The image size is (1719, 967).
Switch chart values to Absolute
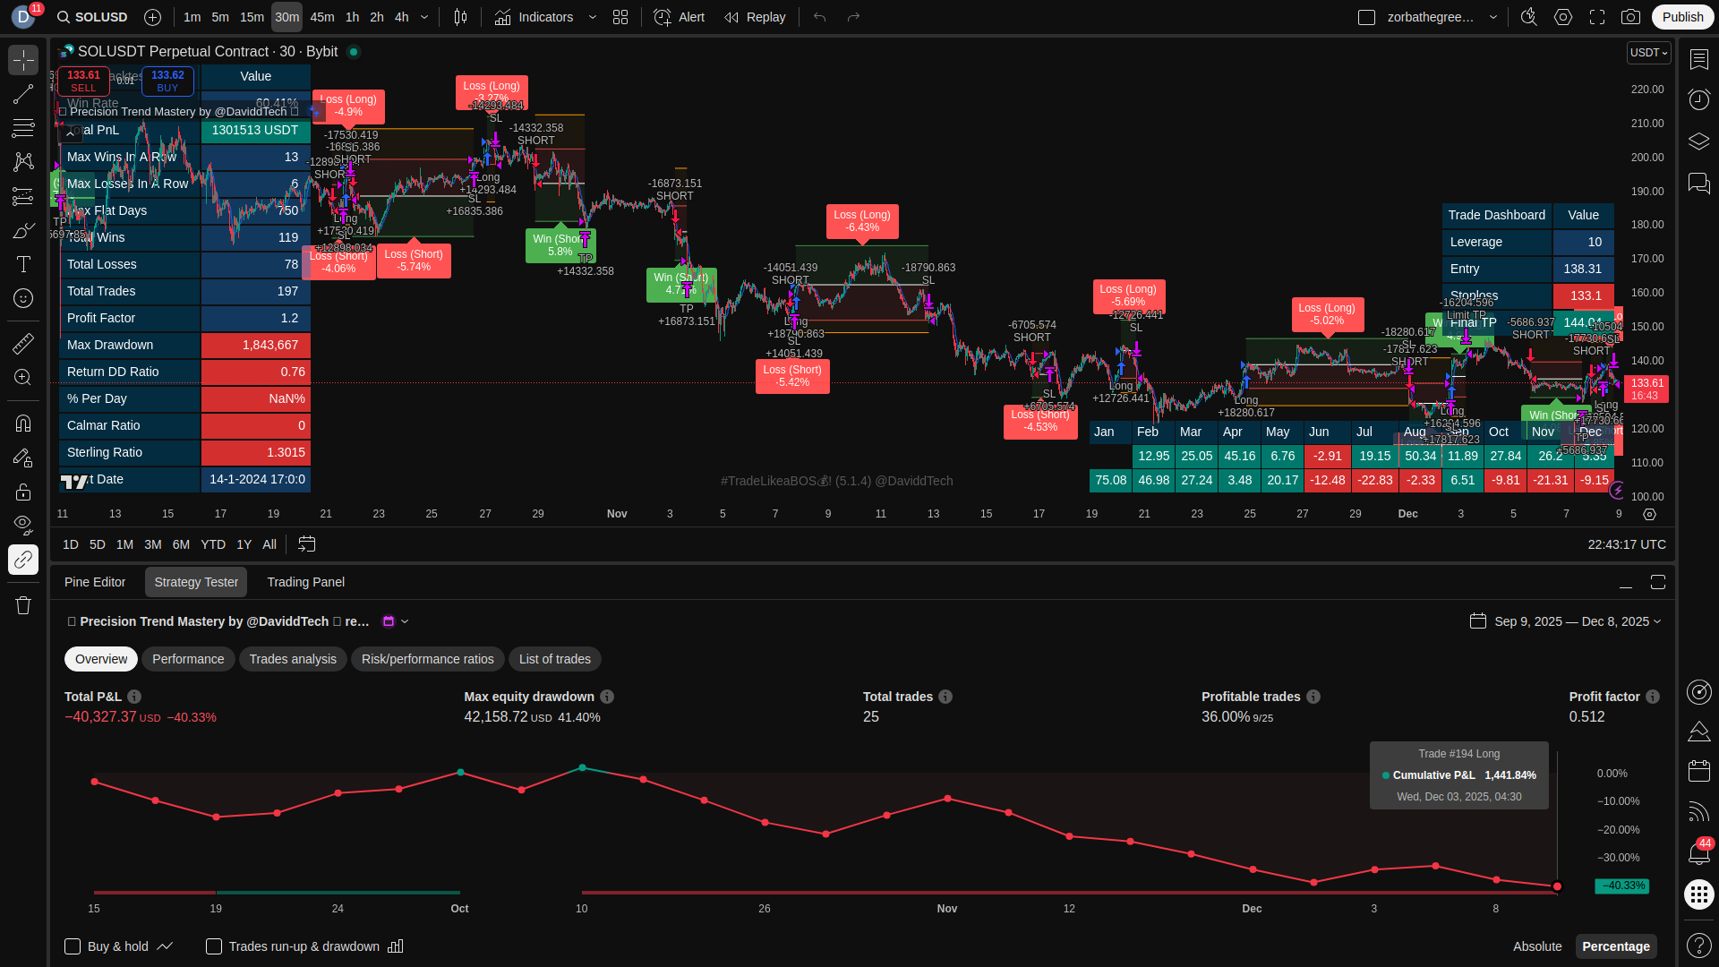point(1536,946)
